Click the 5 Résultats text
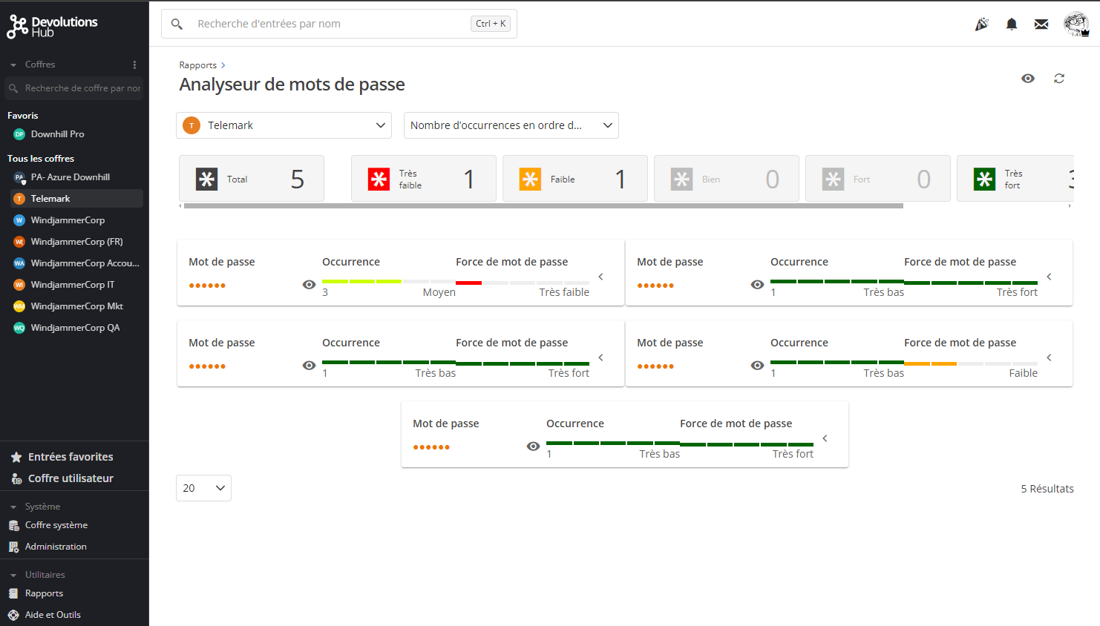 [x=1047, y=489]
